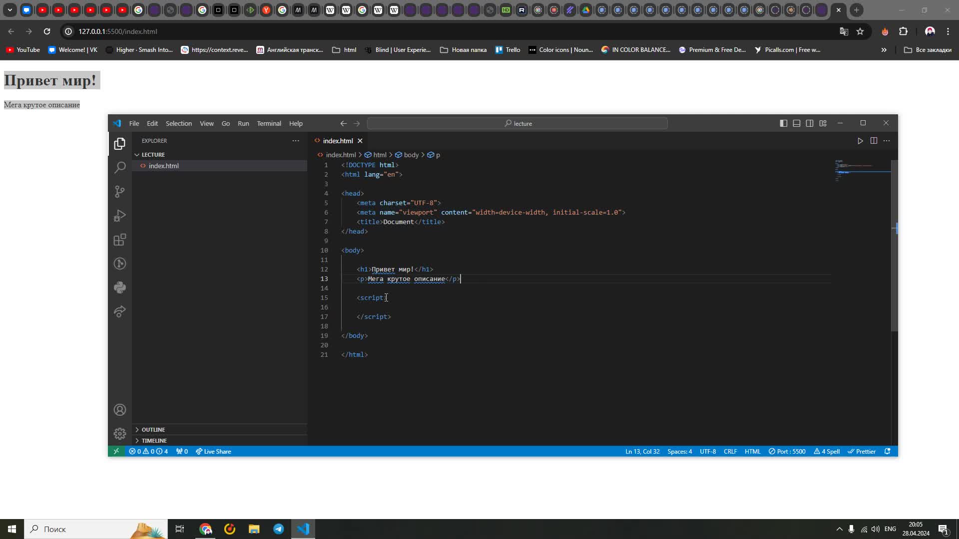Open Live Share view in activity bar

(x=119, y=311)
